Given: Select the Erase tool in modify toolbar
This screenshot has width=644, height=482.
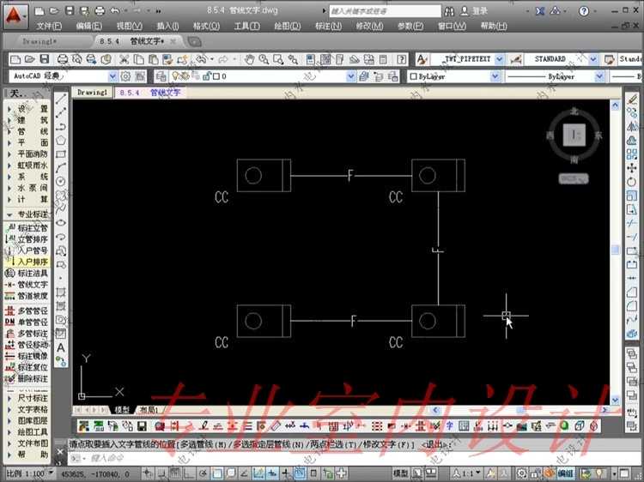Looking at the screenshot, I should tap(632, 99).
